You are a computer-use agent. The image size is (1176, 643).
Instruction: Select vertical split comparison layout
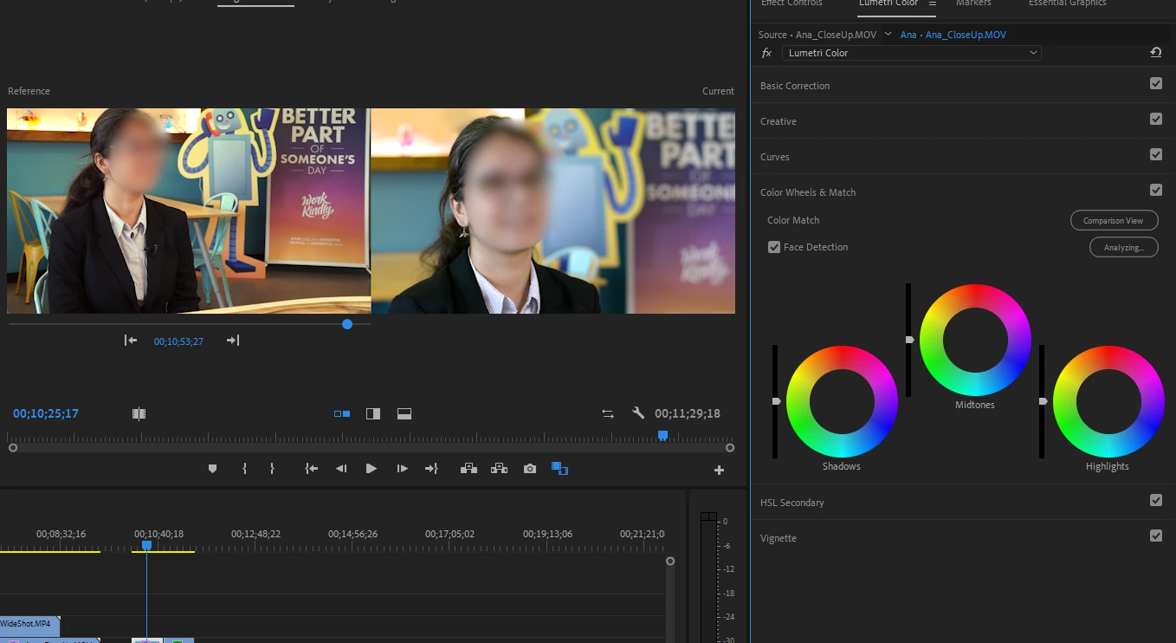pos(373,414)
